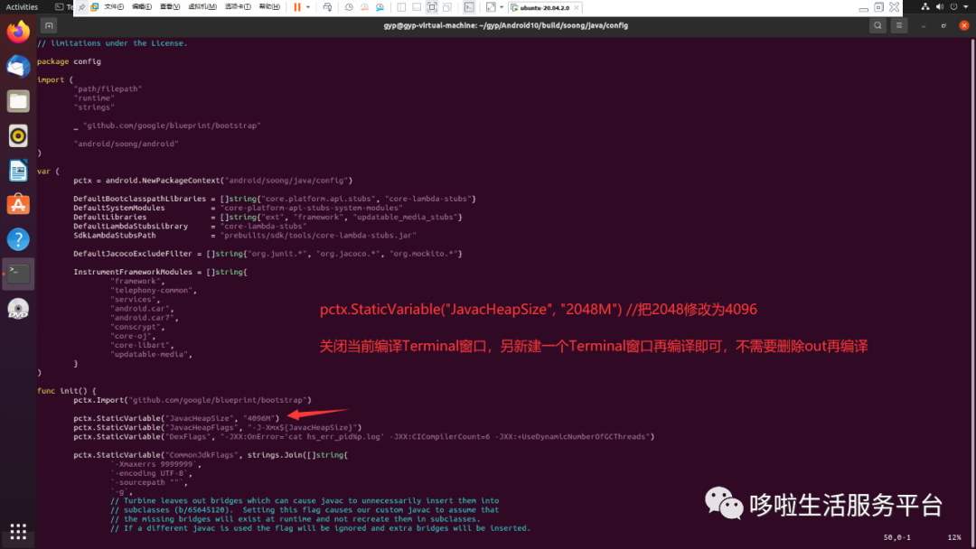The image size is (976, 549).
Task: Open the VMware 编辑(E) menu
Action: [142, 7]
